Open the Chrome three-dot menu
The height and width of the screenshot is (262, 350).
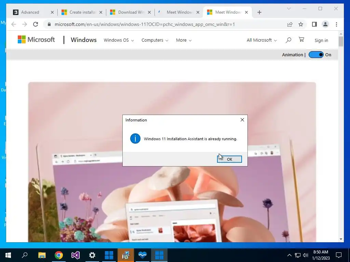336,24
